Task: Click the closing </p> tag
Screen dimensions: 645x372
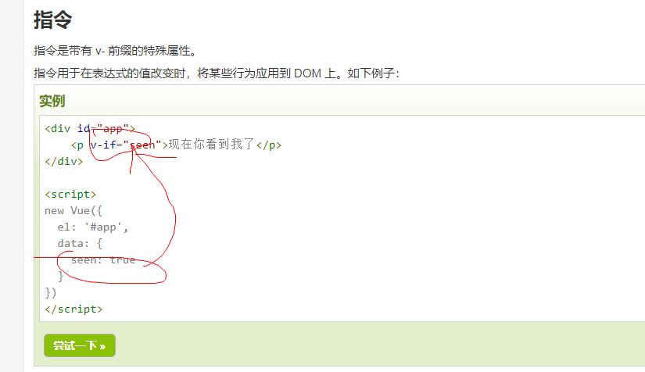Action: (x=269, y=145)
